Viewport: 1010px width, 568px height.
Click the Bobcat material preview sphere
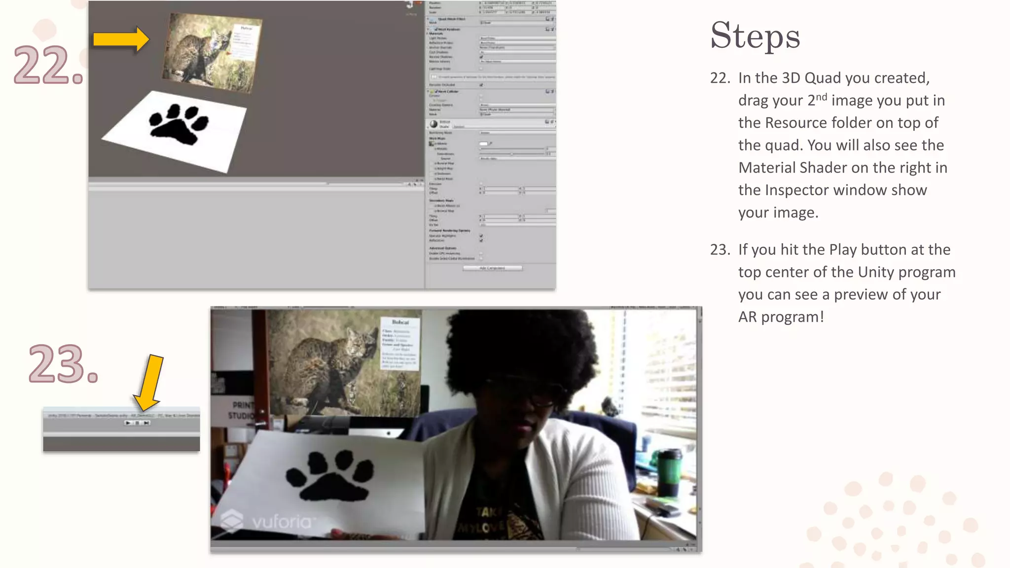tap(433, 124)
